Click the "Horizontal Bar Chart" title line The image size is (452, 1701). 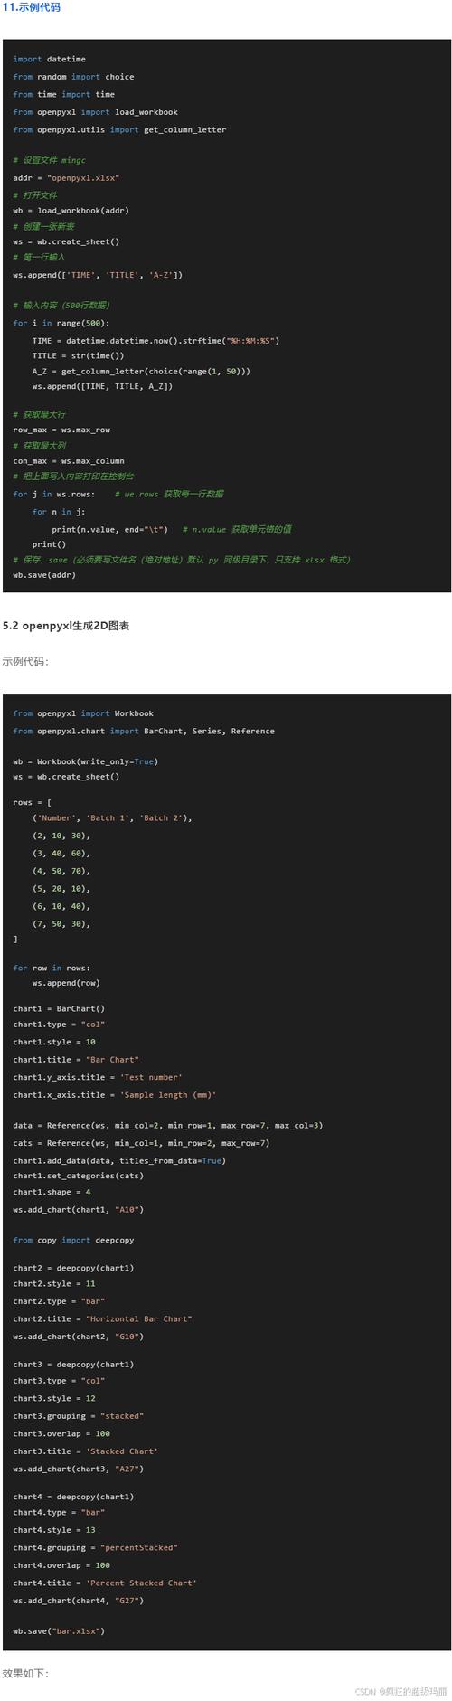(102, 1318)
